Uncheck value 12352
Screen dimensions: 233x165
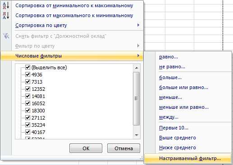tap(27, 89)
